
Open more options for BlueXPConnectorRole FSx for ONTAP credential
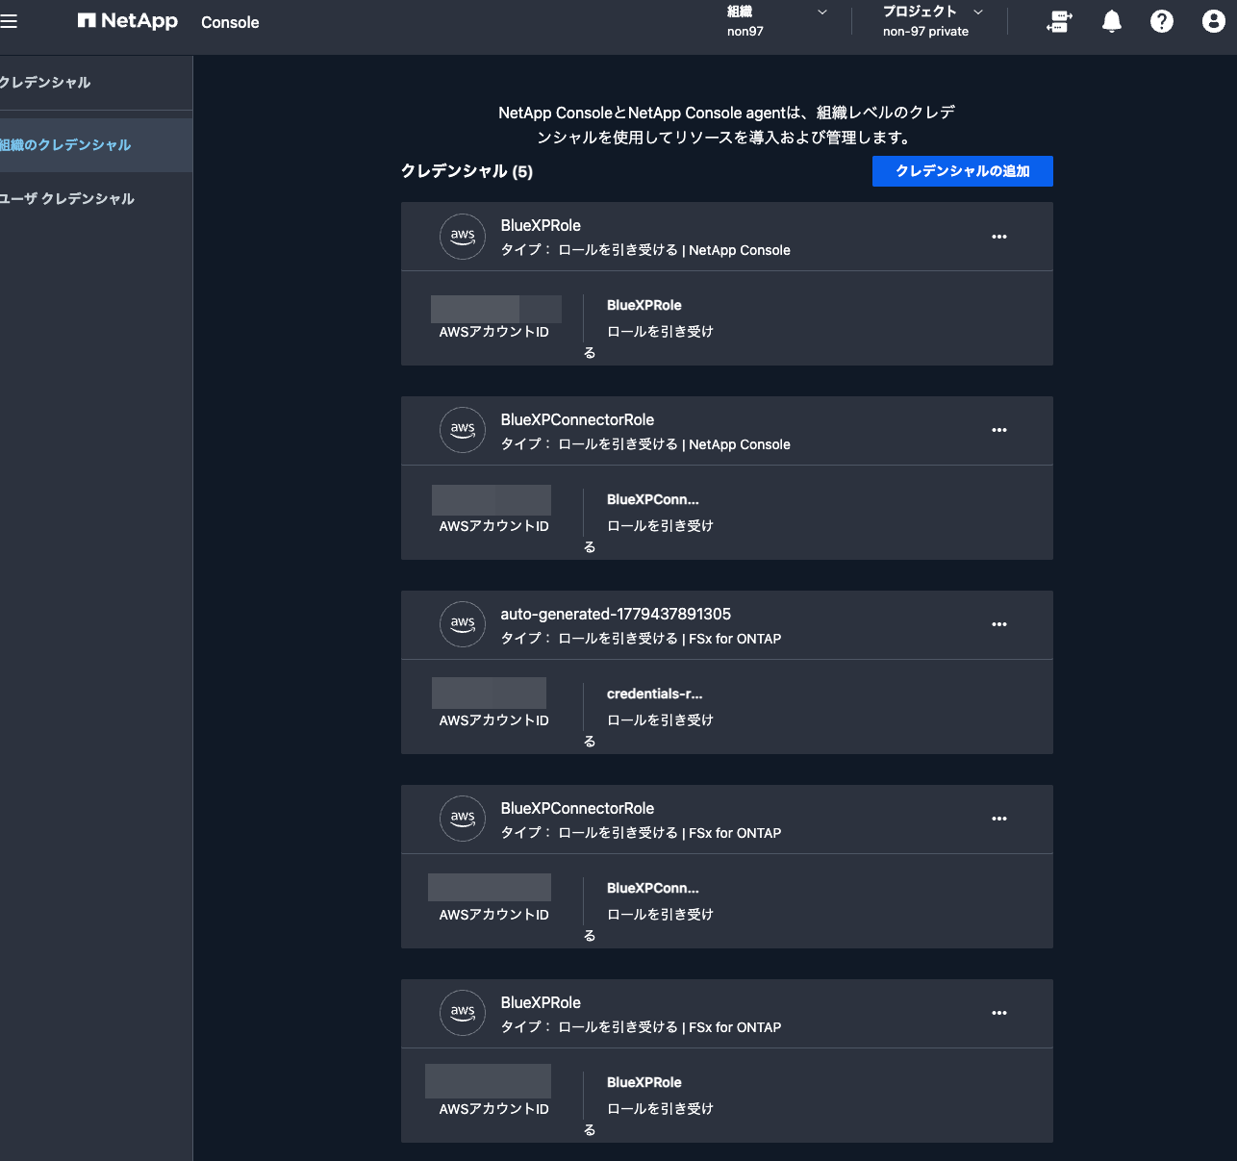999,819
